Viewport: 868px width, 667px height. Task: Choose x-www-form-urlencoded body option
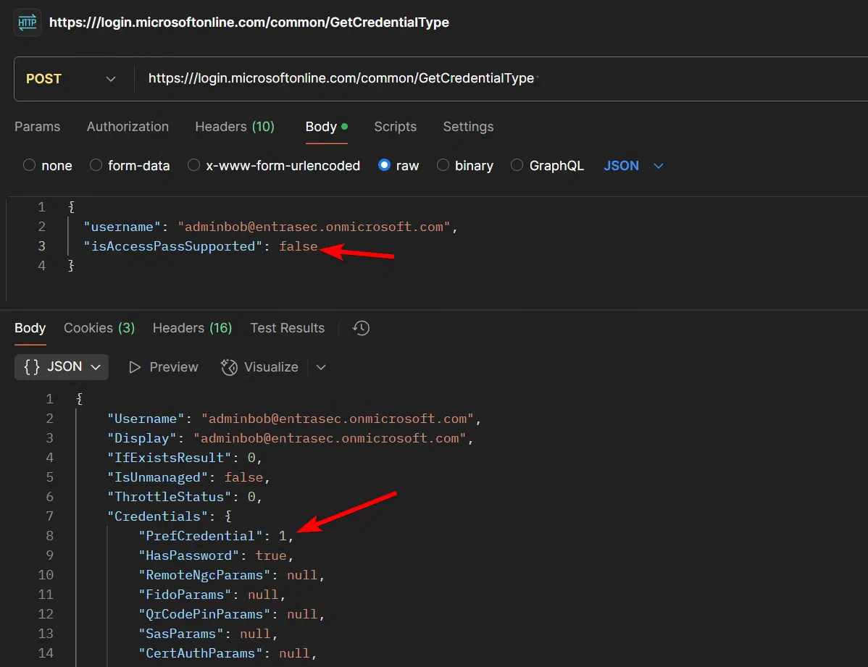coord(193,165)
